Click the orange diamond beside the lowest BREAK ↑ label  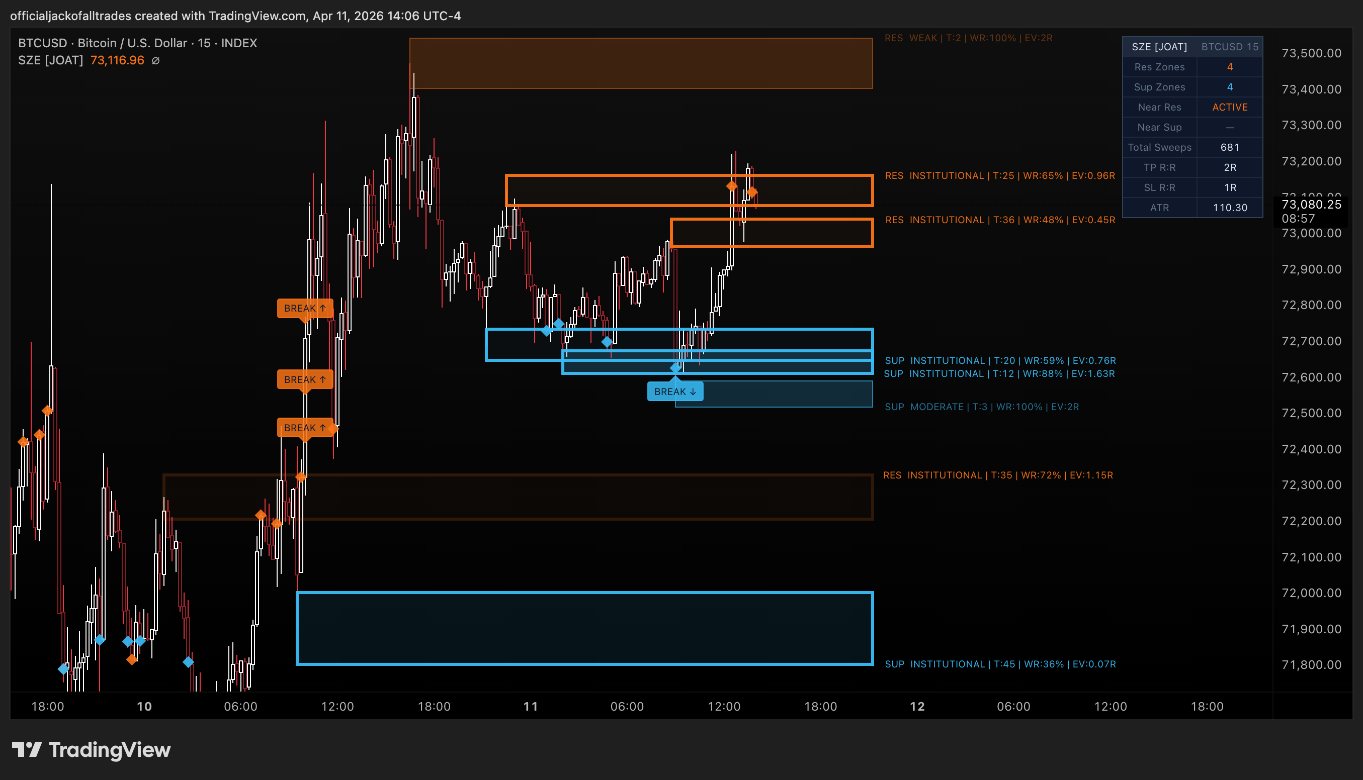pos(333,428)
